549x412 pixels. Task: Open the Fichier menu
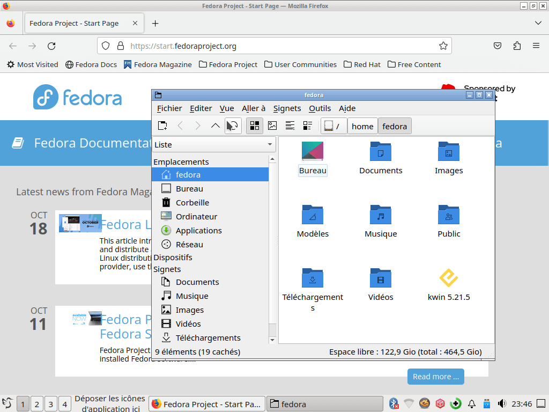click(x=169, y=108)
